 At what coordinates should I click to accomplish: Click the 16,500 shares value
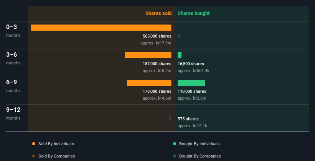pyautogui.click(x=191, y=64)
